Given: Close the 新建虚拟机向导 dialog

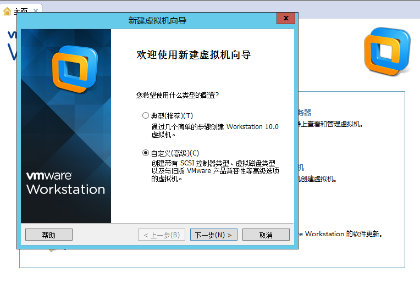Looking at the screenshot, I should [x=286, y=18].
